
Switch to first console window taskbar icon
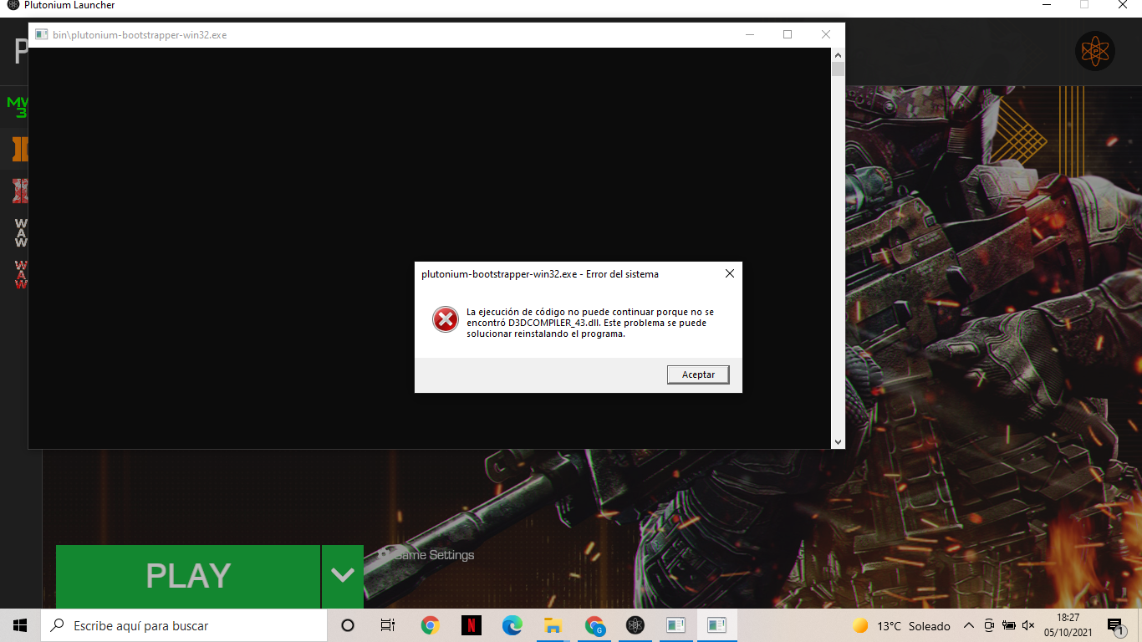pyautogui.click(x=676, y=625)
